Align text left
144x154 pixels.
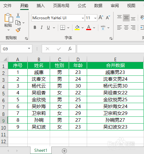tap(119, 28)
